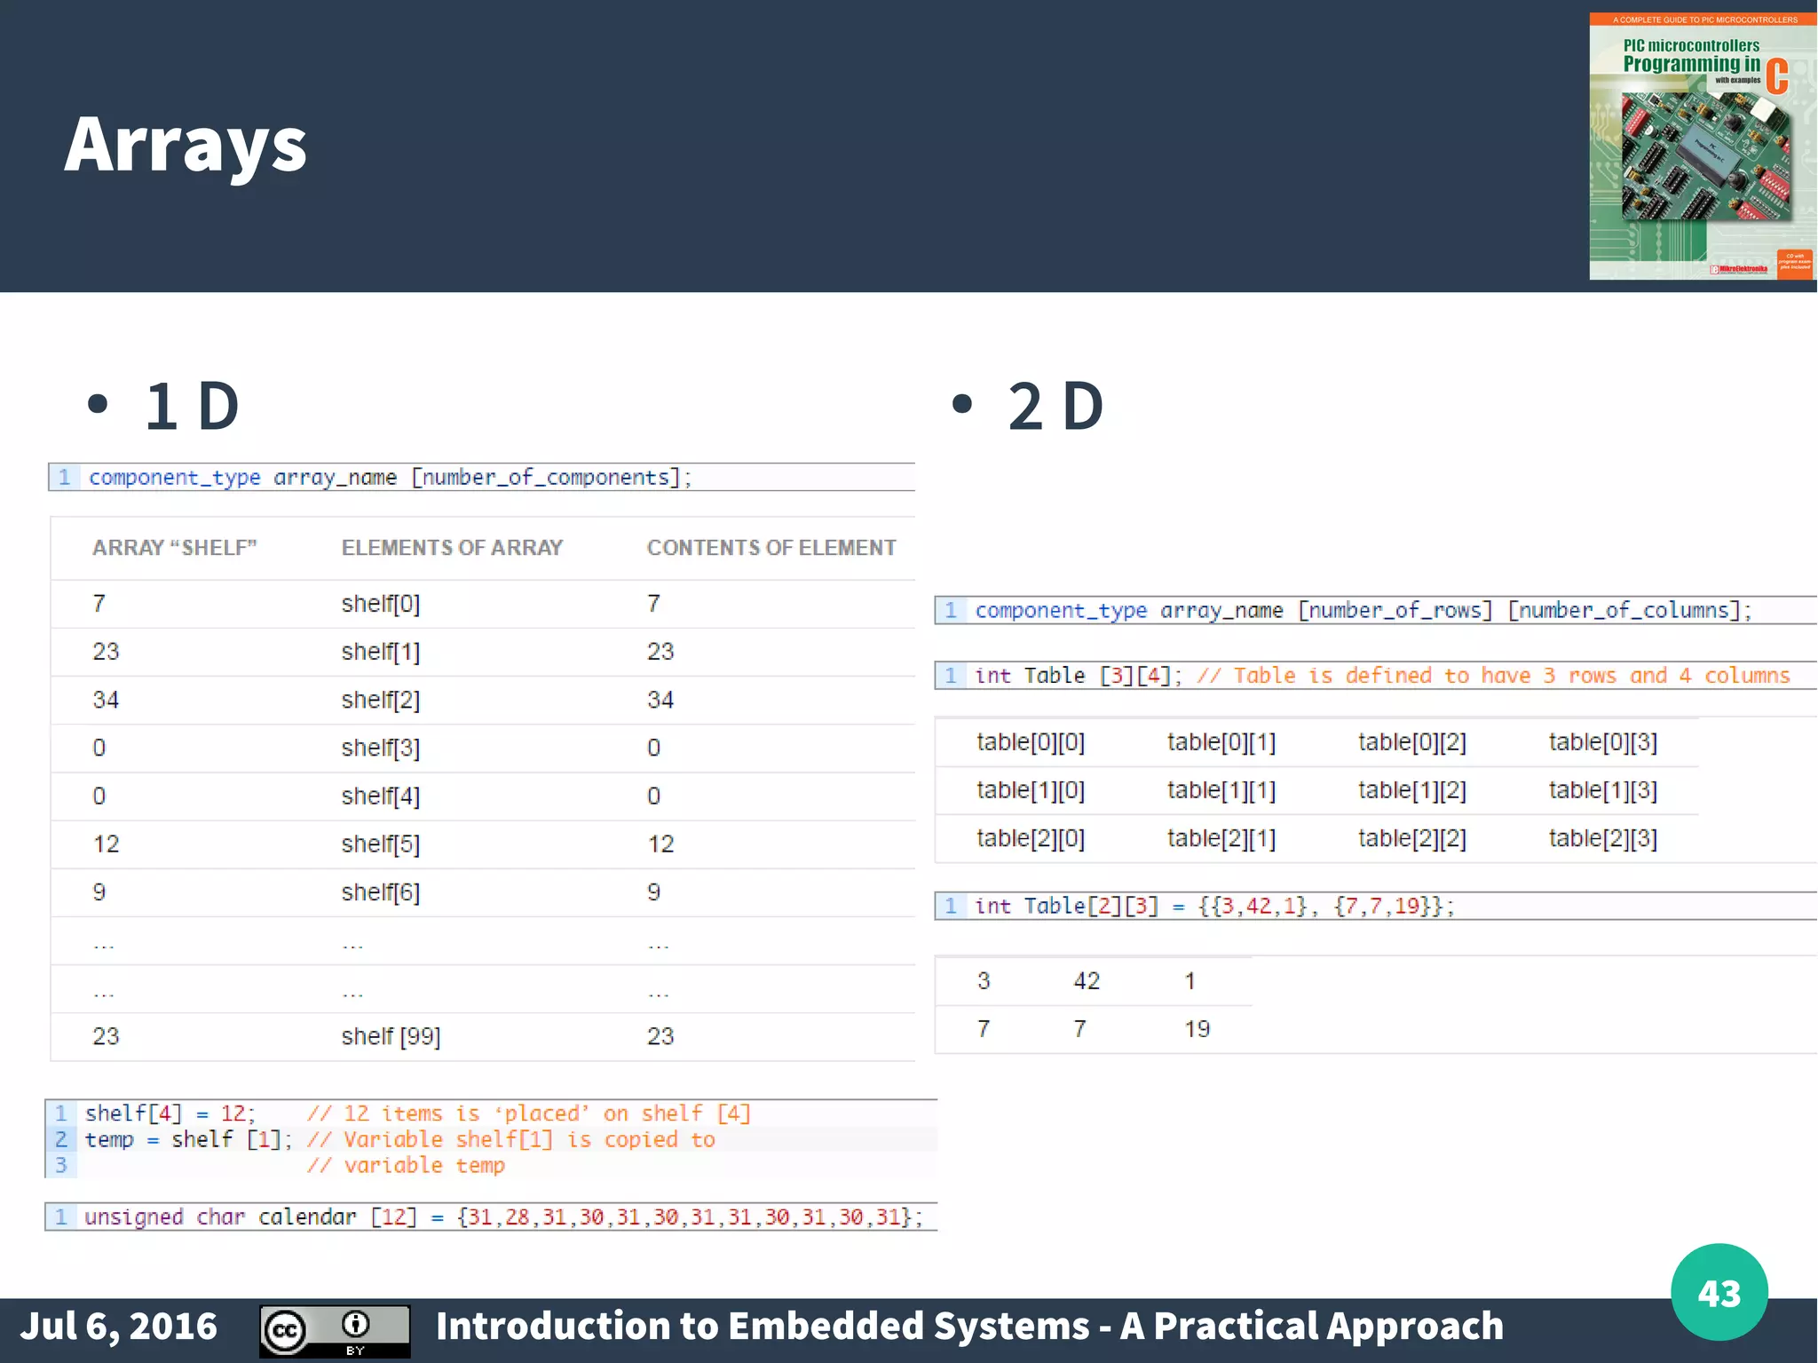Click the shelf[3] cell
The height and width of the screenshot is (1363, 1818).
(381, 748)
